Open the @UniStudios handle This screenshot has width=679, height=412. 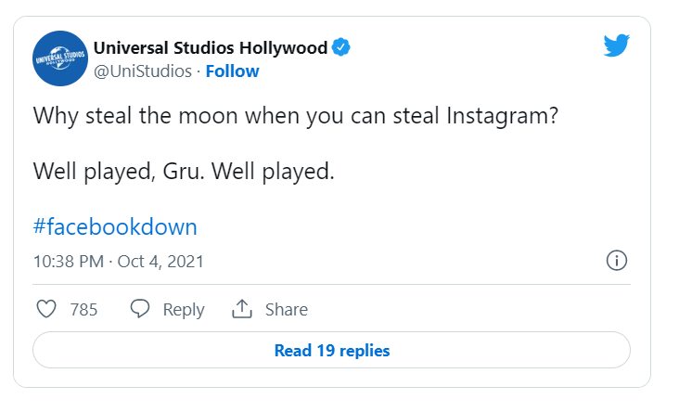pos(143,71)
